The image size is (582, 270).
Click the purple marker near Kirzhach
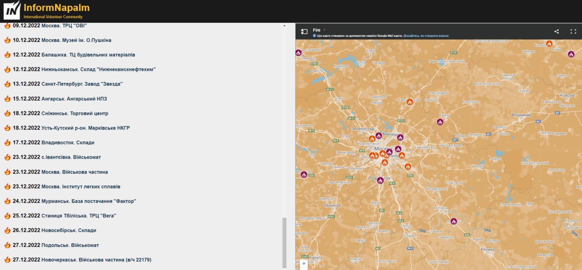coord(440,122)
